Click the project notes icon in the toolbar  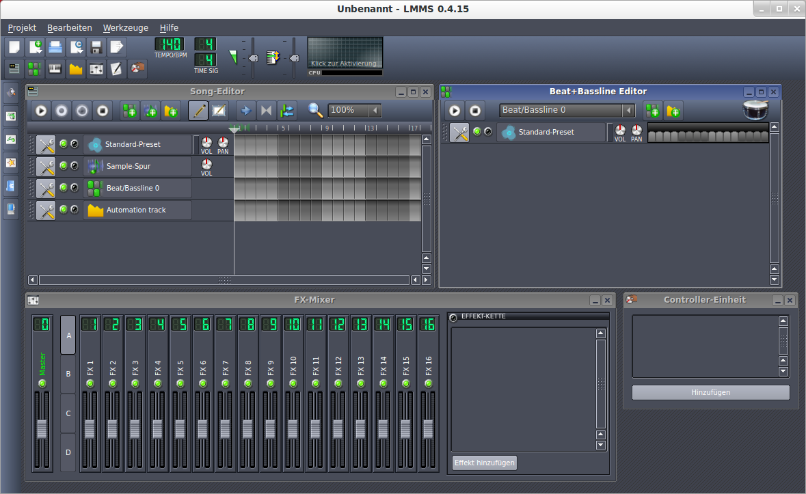[x=116, y=68]
